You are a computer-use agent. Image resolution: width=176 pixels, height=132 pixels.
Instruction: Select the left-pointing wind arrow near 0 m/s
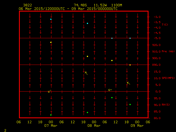(x=110, y=90)
